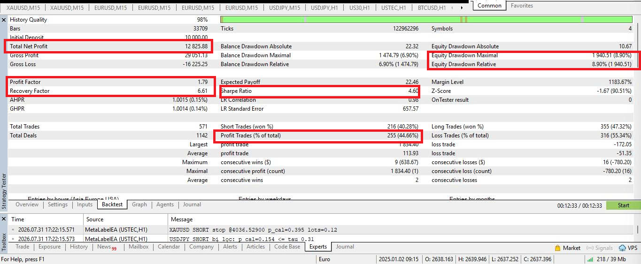Select the log entry at 17:22:15.573
This screenshot has width=641, height=264.
click(x=321, y=239)
